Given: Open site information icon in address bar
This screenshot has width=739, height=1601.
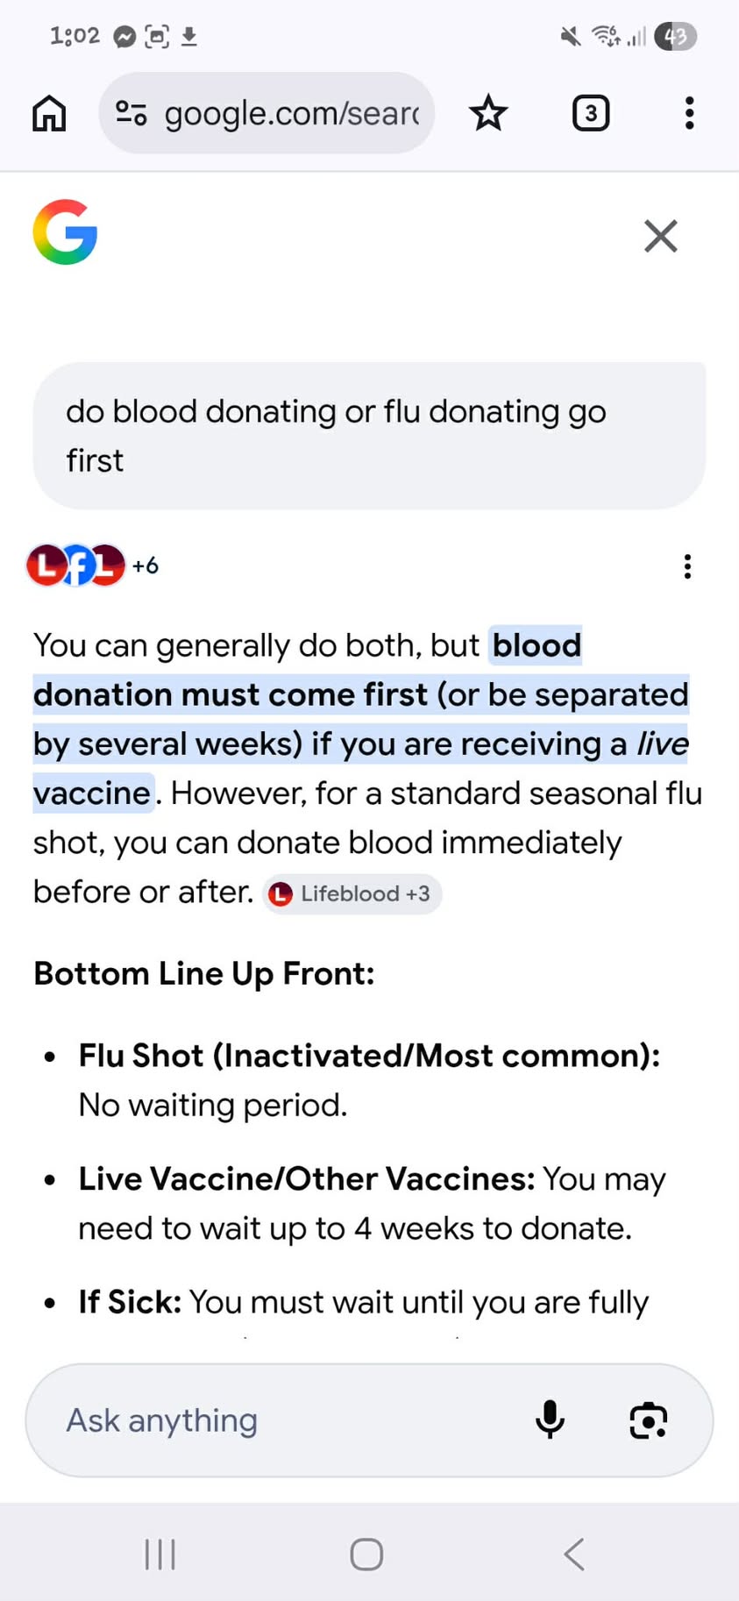Looking at the screenshot, I should [131, 113].
